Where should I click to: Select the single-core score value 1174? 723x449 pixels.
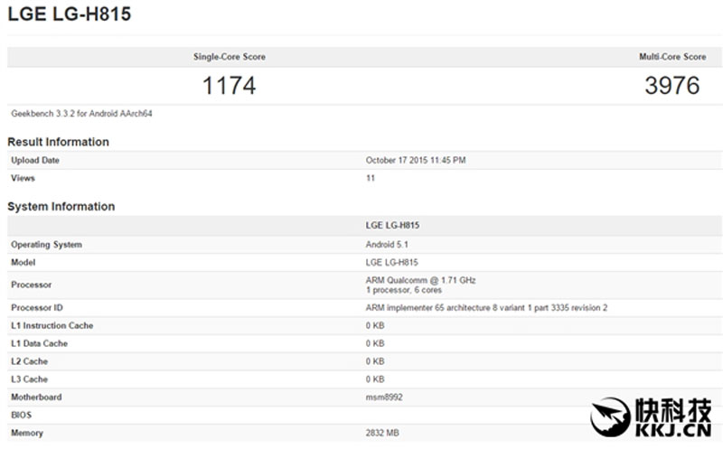pyautogui.click(x=230, y=86)
